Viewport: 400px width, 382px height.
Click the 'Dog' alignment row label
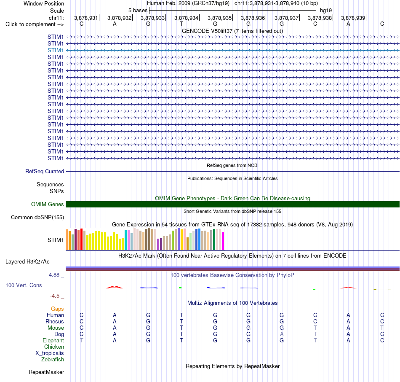(59, 334)
